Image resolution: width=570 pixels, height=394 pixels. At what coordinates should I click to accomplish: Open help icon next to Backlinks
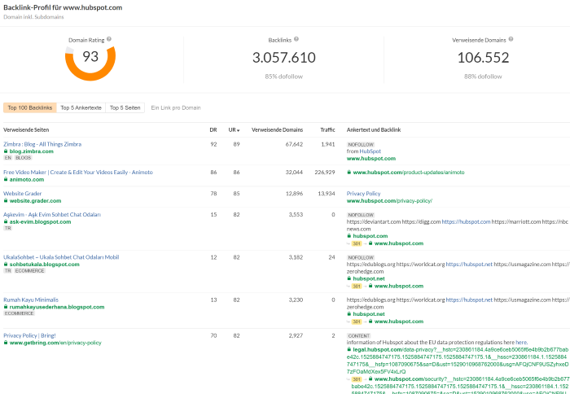click(296, 39)
